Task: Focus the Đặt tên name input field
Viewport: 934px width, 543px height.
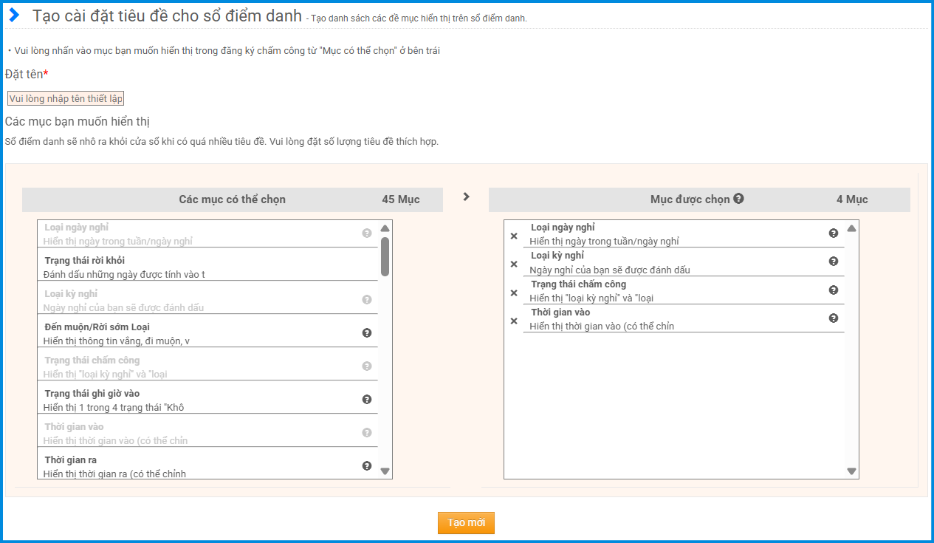Action: point(66,99)
